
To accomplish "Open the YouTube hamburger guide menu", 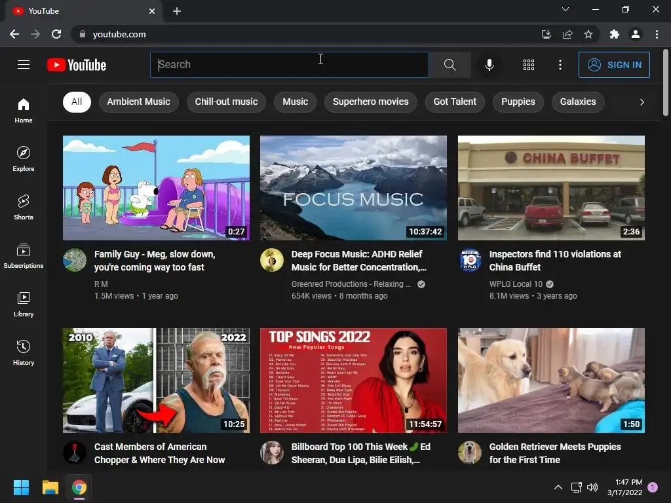I will pyautogui.click(x=24, y=65).
